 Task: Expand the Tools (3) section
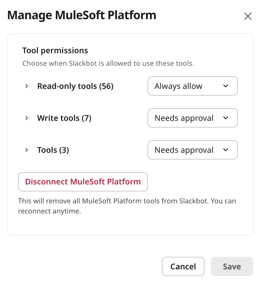click(x=27, y=150)
